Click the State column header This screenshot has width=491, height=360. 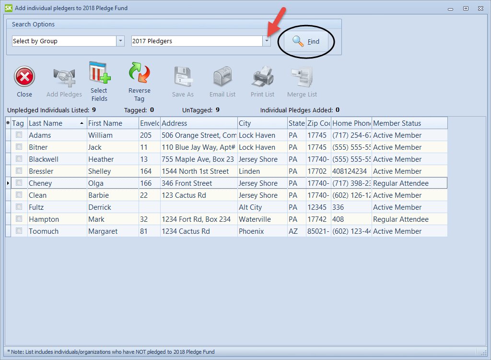pos(296,123)
